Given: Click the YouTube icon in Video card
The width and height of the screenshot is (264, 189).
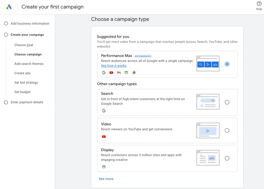Looking at the screenshot, I should click(104, 136).
